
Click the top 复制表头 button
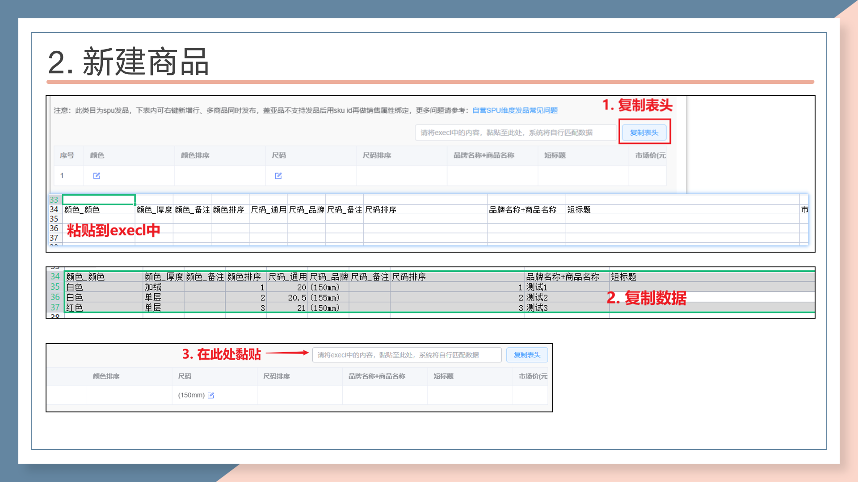[x=644, y=133]
